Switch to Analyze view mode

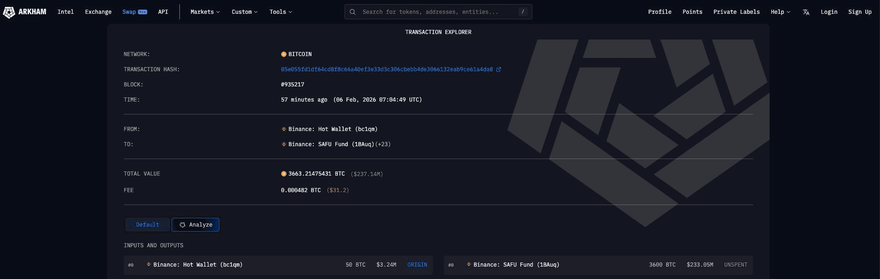[196, 225]
